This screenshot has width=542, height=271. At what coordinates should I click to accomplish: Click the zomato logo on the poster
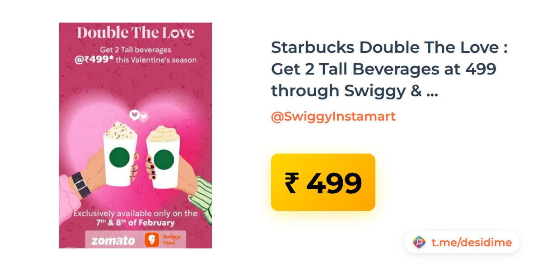(x=113, y=240)
